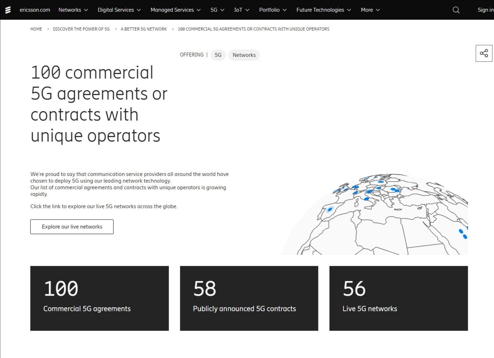Open A Better 5G Network breadcrumb
Viewport: 494px width, 358px height.
click(144, 29)
